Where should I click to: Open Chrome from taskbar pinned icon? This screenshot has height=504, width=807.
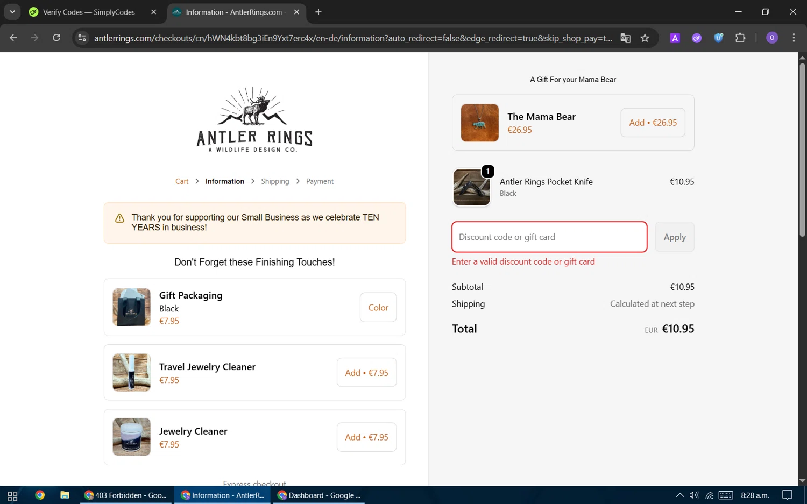(40, 495)
